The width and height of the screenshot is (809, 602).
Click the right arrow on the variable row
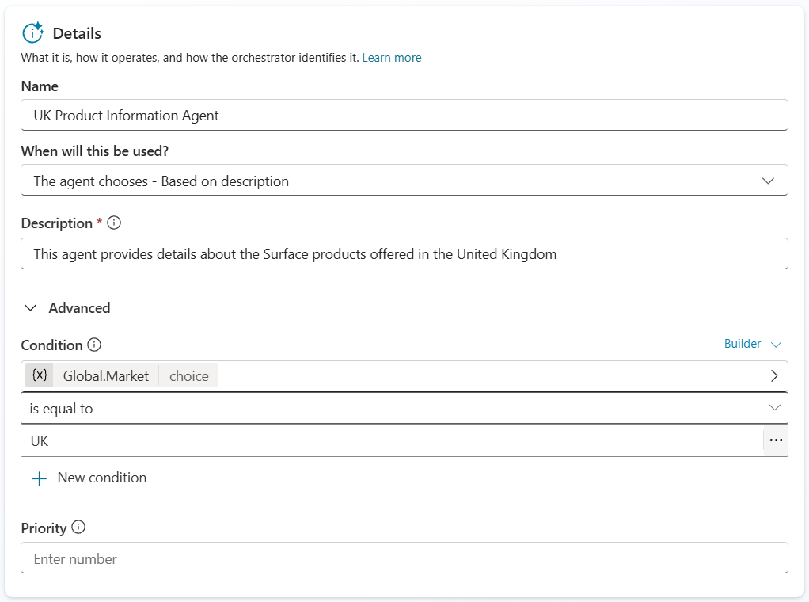[773, 376]
